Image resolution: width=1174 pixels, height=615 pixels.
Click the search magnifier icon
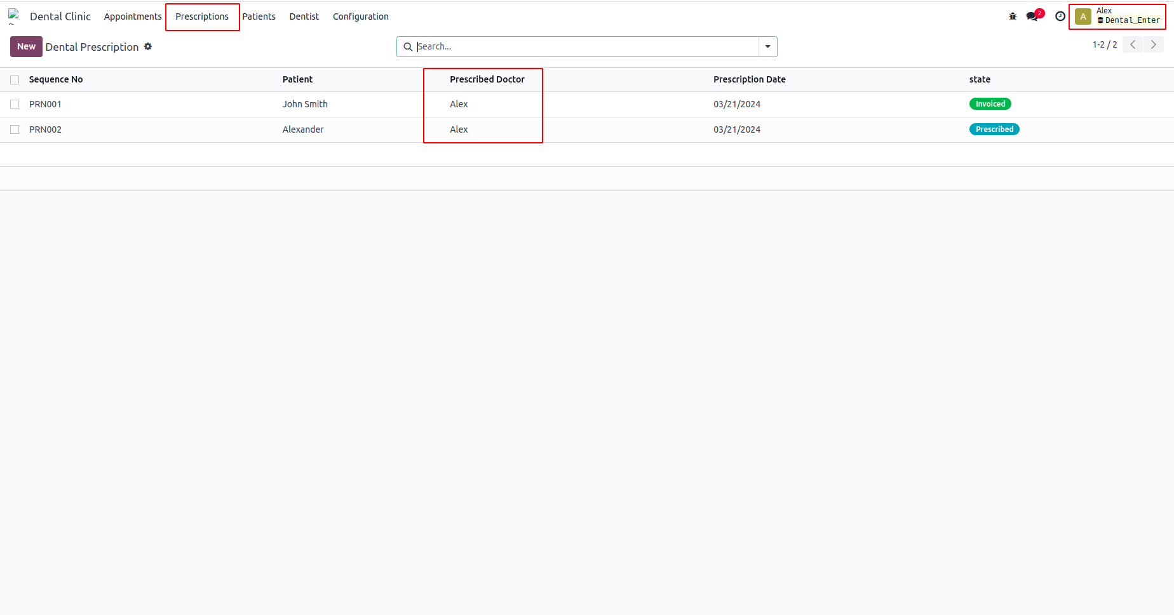point(408,47)
